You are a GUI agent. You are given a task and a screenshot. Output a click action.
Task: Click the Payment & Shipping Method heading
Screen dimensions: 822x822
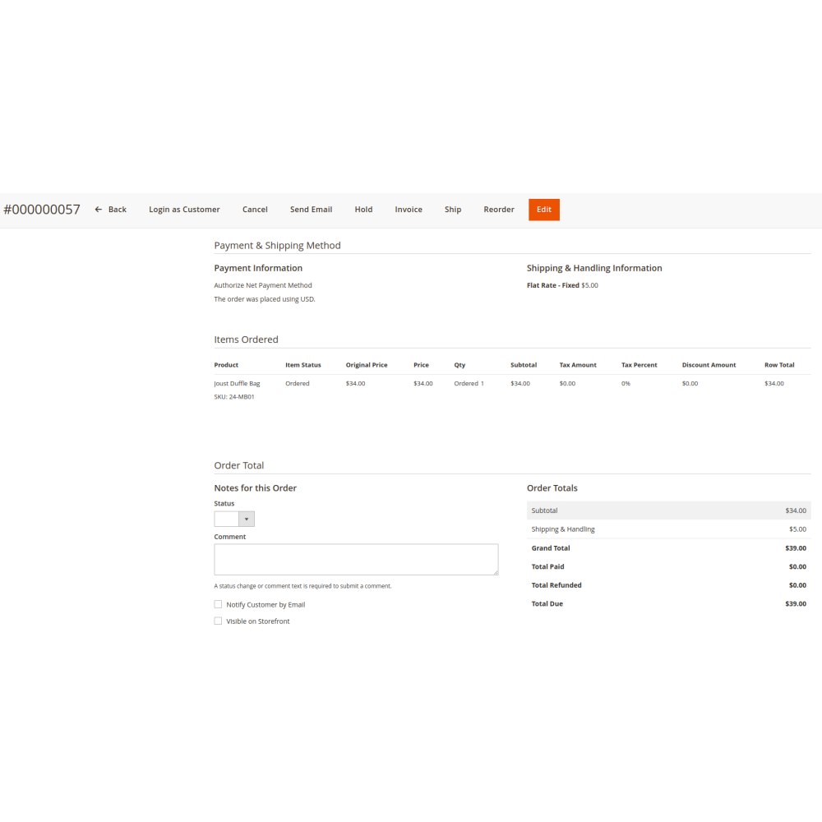click(277, 245)
